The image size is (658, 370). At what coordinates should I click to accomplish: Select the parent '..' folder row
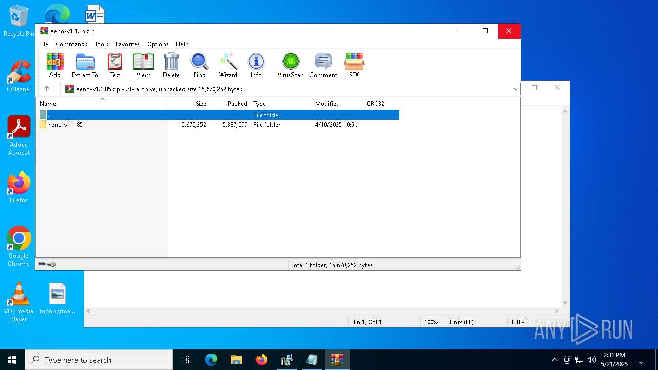click(x=218, y=115)
